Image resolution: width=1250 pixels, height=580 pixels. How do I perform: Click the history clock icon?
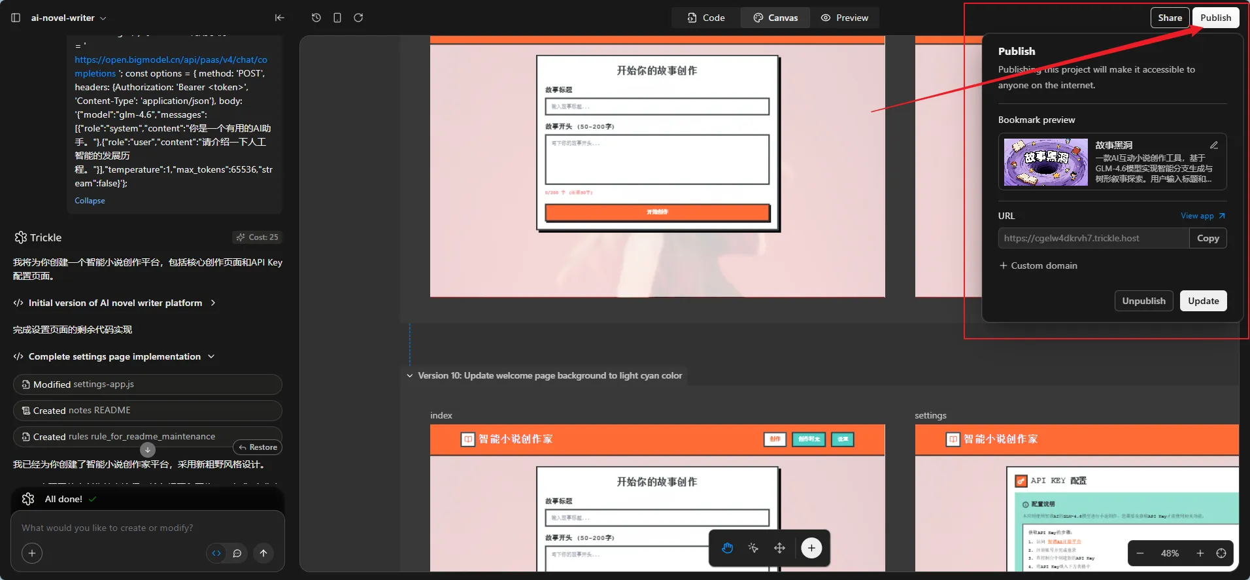point(316,18)
